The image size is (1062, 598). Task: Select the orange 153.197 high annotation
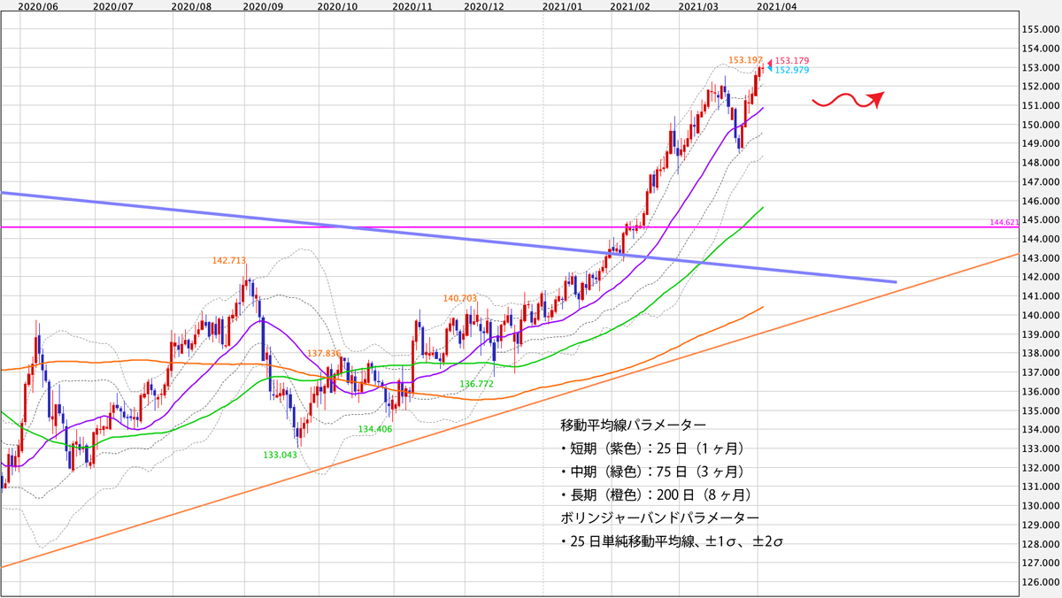[745, 60]
